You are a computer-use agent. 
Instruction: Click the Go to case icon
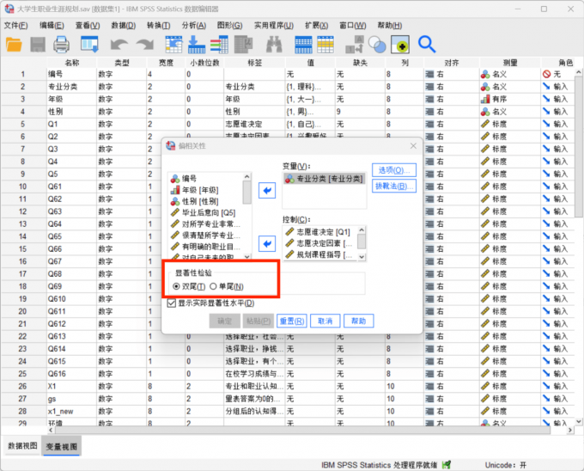[x=174, y=45]
